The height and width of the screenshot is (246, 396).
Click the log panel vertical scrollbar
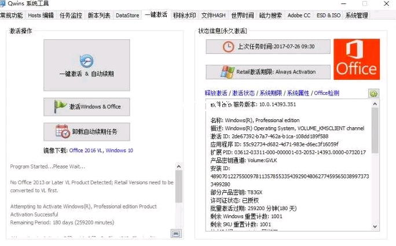click(179, 185)
